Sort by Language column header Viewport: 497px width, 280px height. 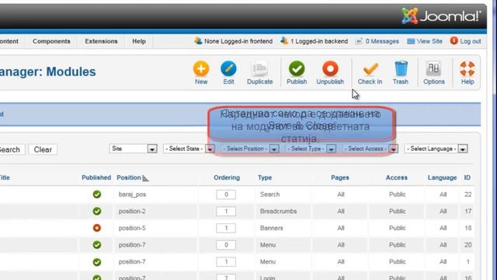click(442, 178)
